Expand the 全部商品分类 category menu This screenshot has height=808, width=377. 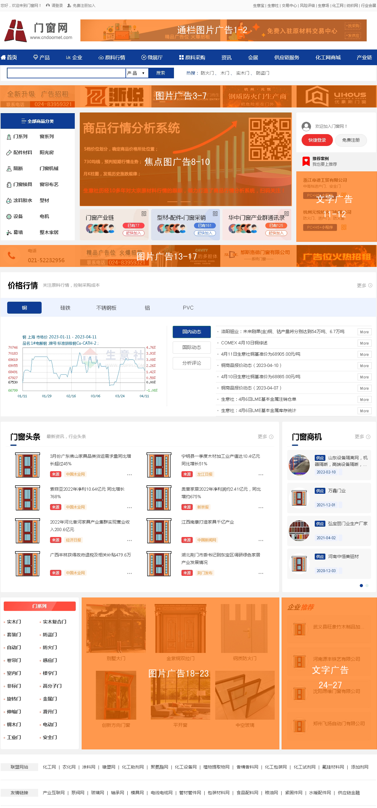point(38,121)
